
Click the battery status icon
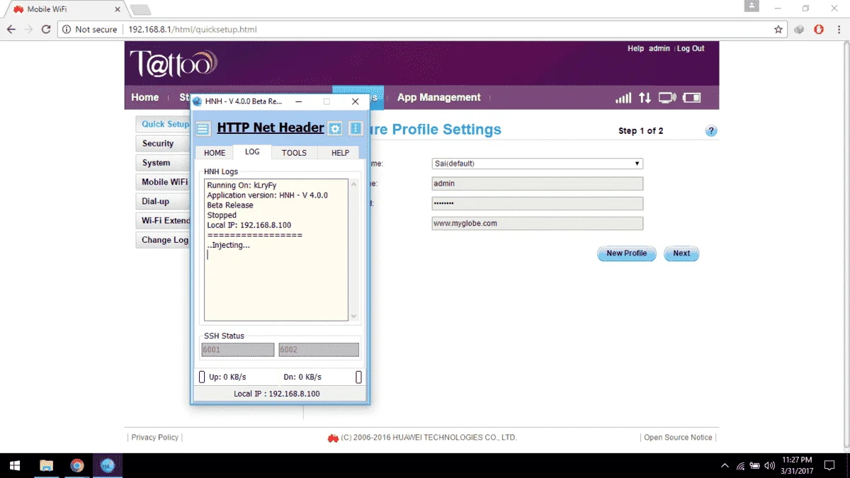691,98
